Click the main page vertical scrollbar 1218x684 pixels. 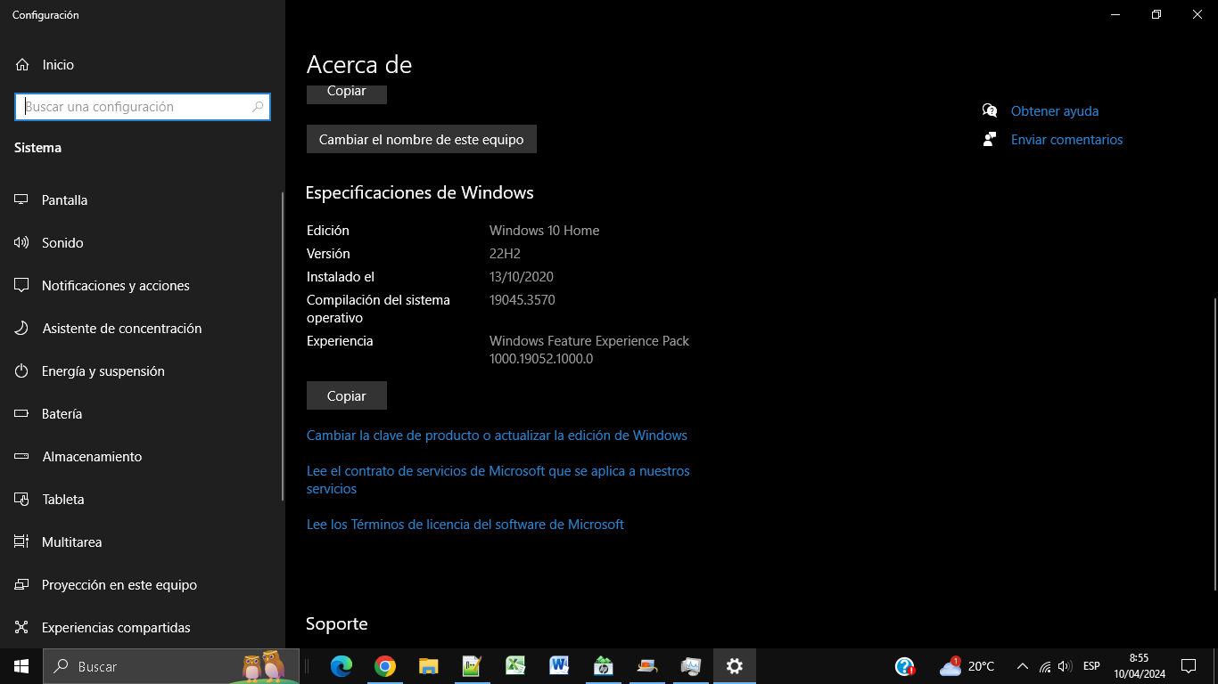(1214, 444)
